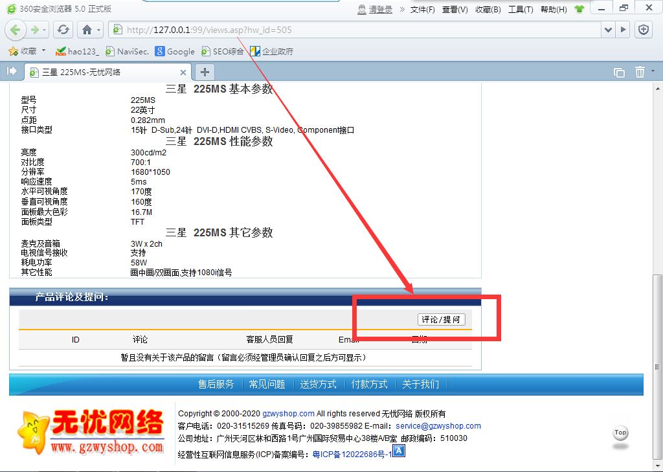Open the 工具(T) menu

[521, 9]
